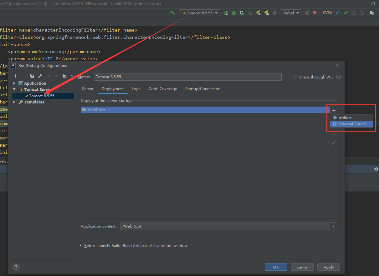Expand the Before launch section
Screen dimensions: 379x276
click(x=81, y=246)
